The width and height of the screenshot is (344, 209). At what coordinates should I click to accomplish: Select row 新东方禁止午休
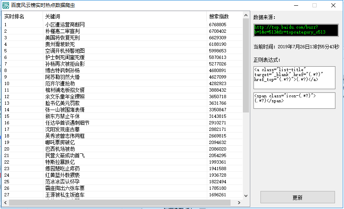[x=122, y=116]
